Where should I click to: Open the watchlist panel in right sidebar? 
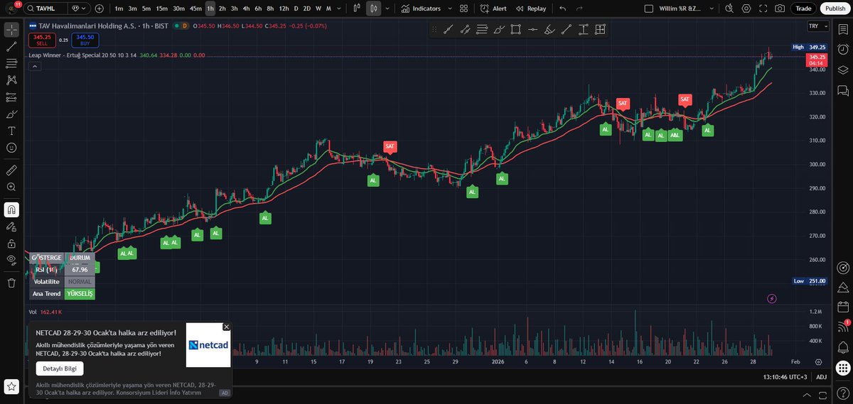click(843, 30)
